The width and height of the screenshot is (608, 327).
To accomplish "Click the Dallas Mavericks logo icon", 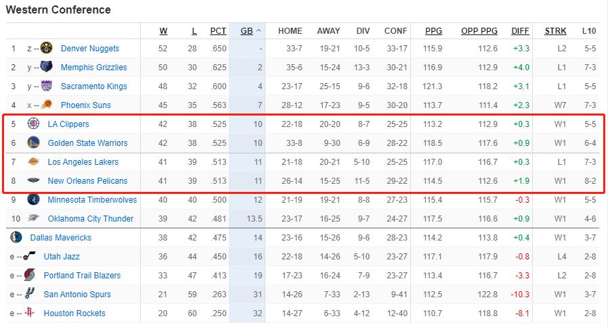I will coord(16,238).
